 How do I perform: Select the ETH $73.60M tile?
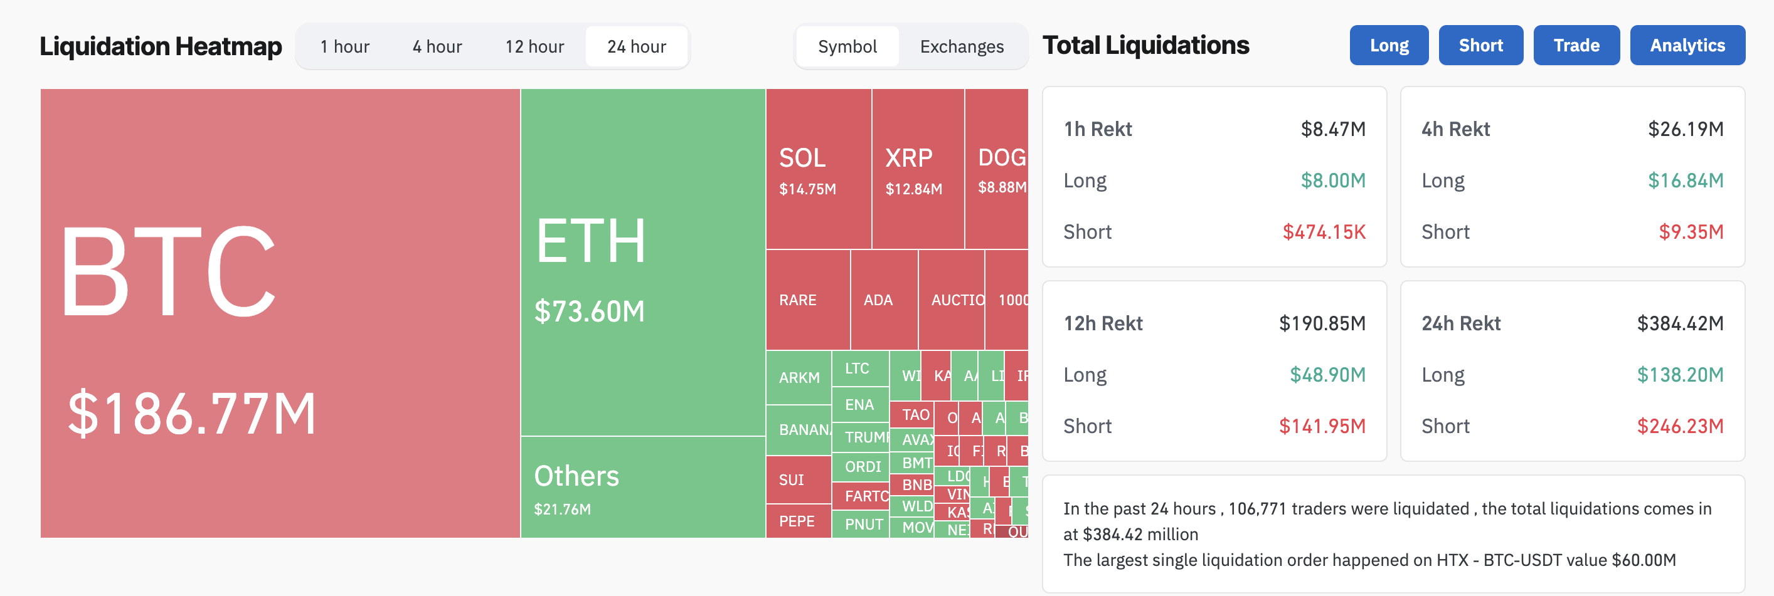coord(642,261)
